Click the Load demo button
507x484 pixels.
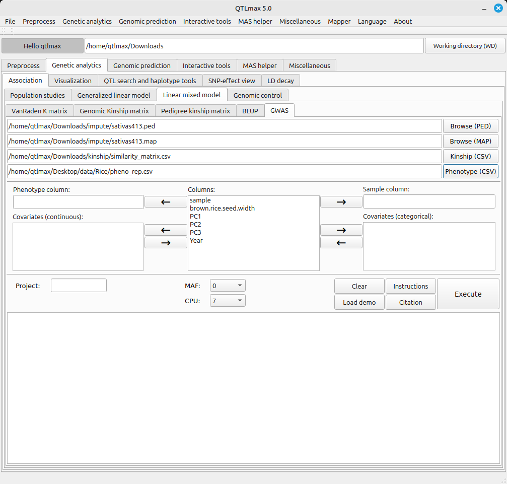359,302
